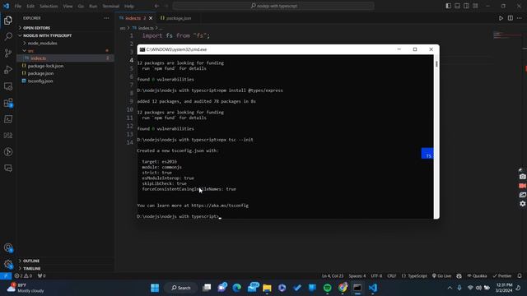Click Ln 4, Col 23 position indicator

(333, 276)
